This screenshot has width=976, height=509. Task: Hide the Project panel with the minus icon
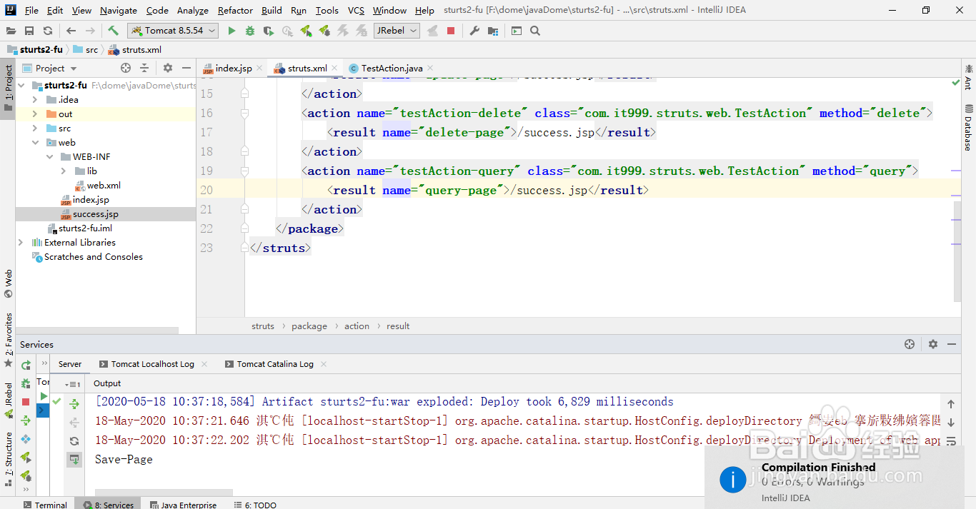click(186, 68)
